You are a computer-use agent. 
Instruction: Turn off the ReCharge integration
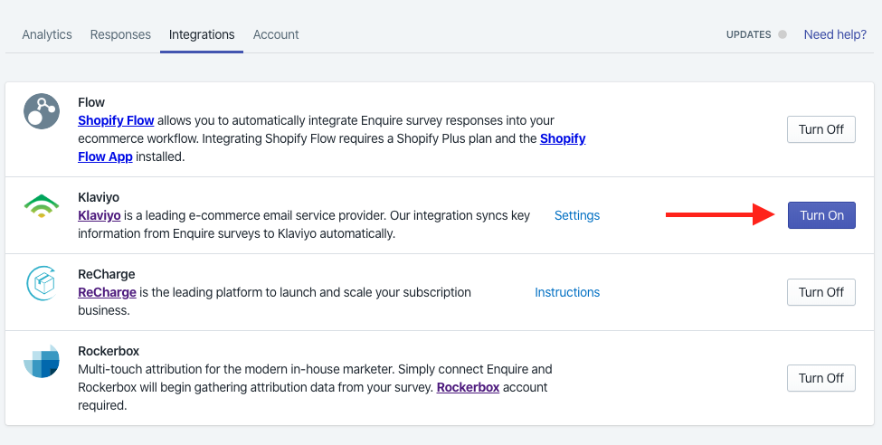point(821,292)
